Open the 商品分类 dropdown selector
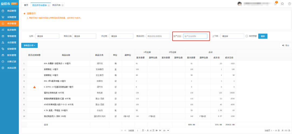Image resolution: width=292 pixels, height=134 pixels. pyautogui.click(x=84, y=36)
